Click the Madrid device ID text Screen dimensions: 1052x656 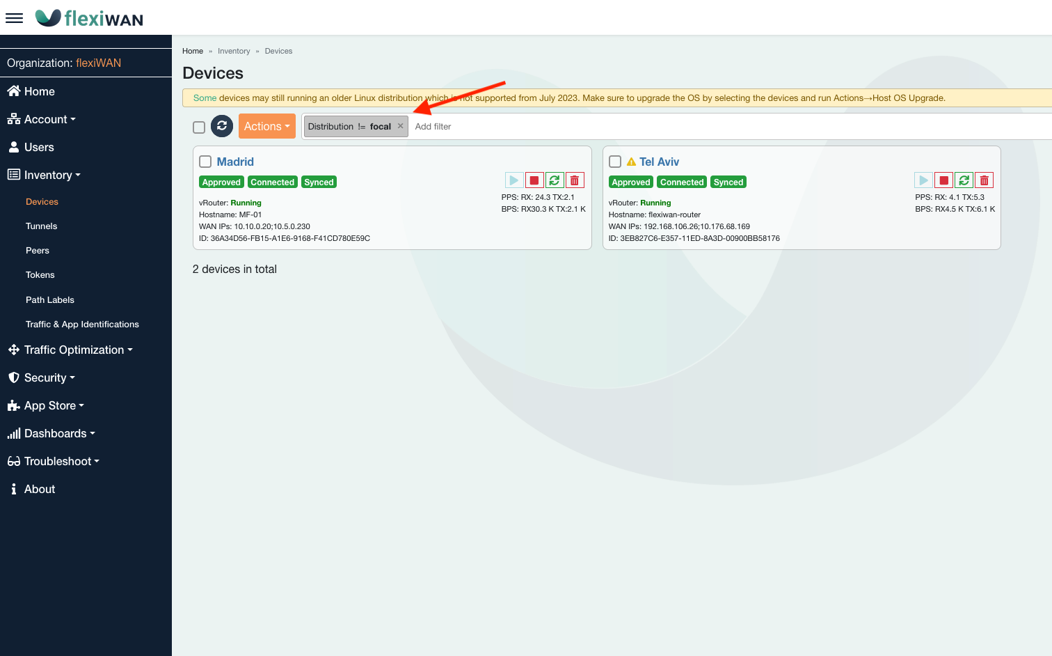coord(285,238)
